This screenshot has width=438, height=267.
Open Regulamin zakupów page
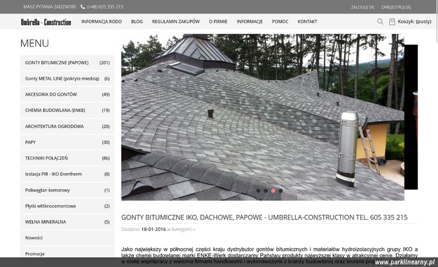(x=176, y=21)
